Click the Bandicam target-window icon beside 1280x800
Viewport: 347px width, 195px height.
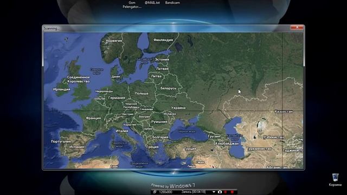(155, 192)
